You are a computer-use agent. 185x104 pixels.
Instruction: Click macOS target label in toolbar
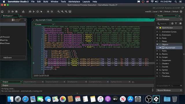148,12
